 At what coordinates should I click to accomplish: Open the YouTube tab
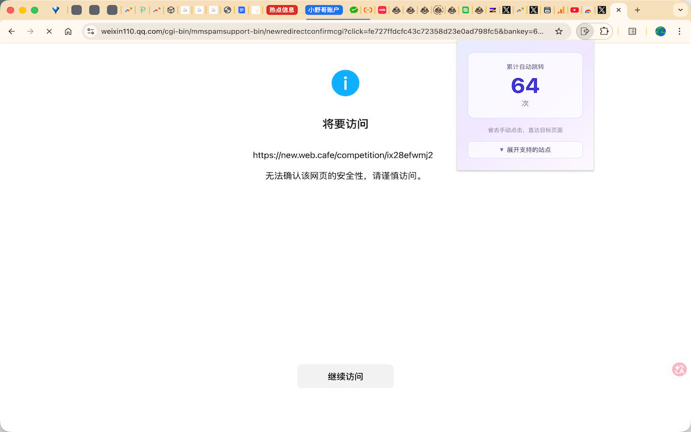574,10
